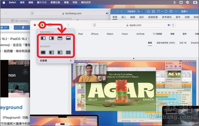Viewport: 199px width, 126px height.
Task: Open the iPad link on apple.com
Action: (80, 34)
